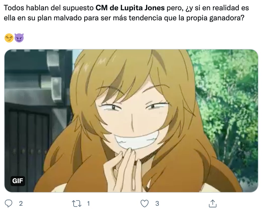
Task: Click the GIF badge on the media
Action: 18,181
